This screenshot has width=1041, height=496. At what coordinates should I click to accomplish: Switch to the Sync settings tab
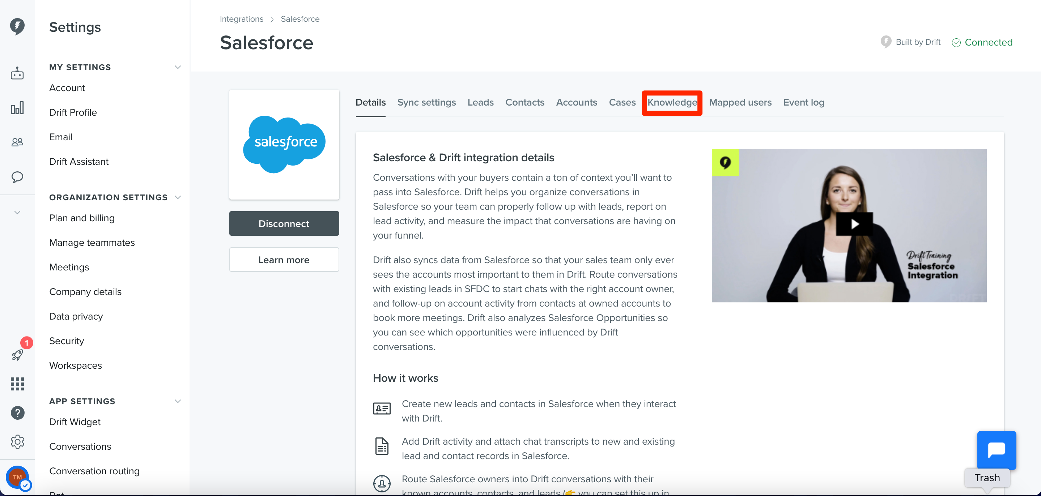click(x=426, y=103)
